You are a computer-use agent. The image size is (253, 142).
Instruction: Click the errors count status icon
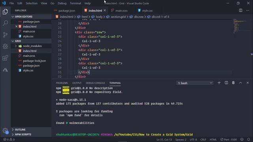tap(6, 139)
